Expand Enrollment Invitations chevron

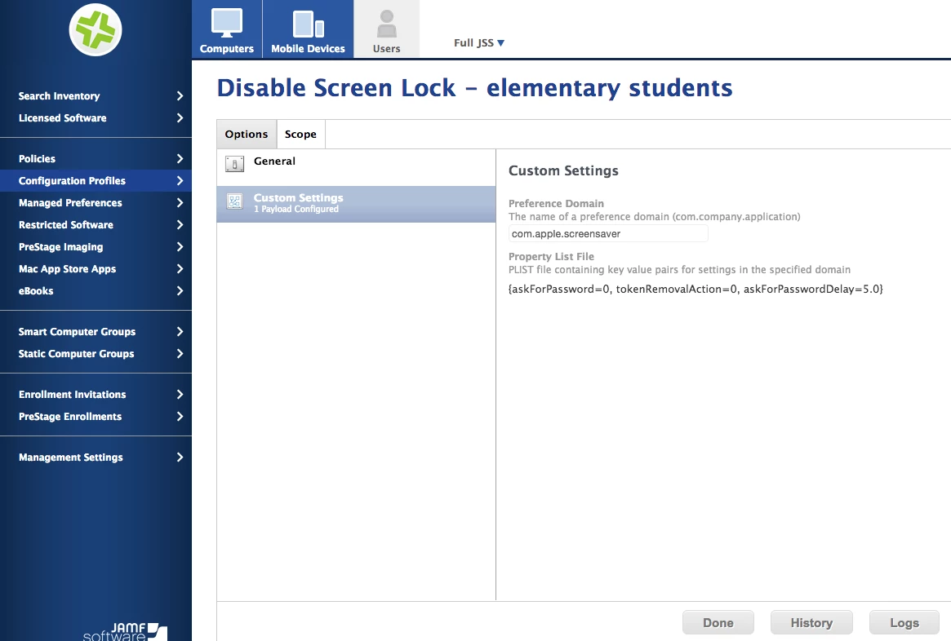pos(180,395)
